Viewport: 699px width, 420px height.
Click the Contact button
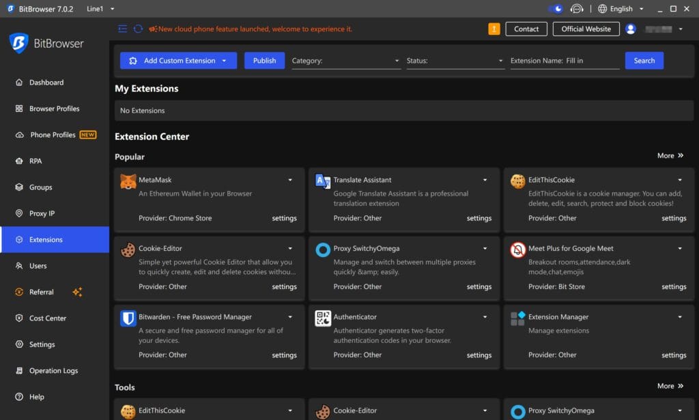point(526,29)
